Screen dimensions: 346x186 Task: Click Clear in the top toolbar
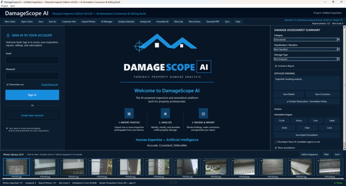(238, 21)
